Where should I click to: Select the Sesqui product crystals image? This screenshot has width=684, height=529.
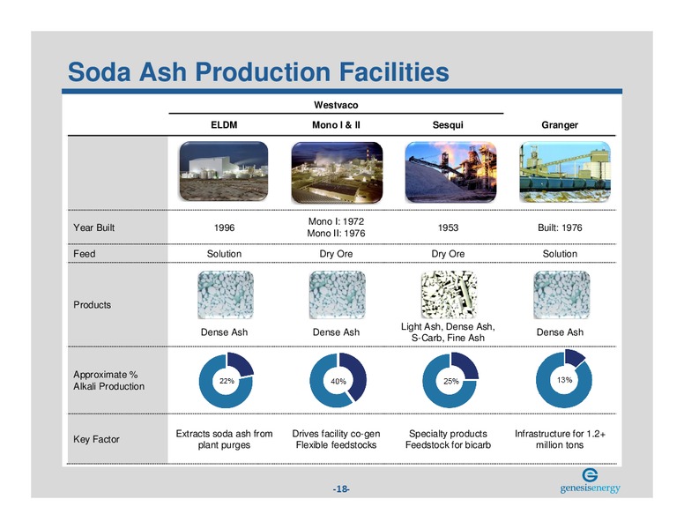tap(449, 294)
